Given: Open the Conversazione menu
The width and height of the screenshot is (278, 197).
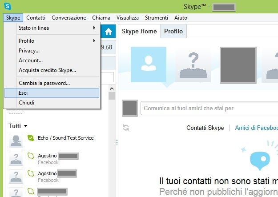Looking at the screenshot, I should [x=69, y=18].
